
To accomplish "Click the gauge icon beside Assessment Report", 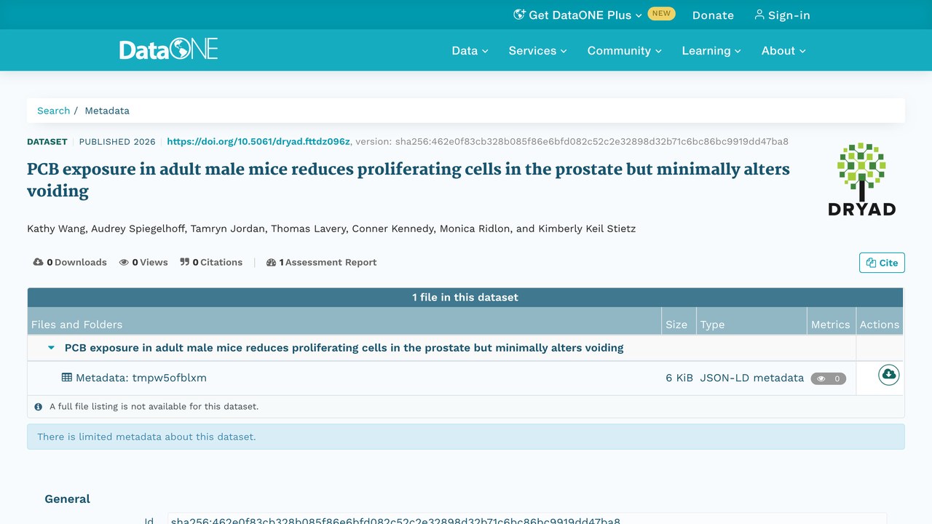I will pos(272,262).
